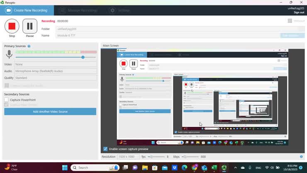The image size is (307, 173).
Task: Click the microphone tray icon
Action: coord(250,168)
